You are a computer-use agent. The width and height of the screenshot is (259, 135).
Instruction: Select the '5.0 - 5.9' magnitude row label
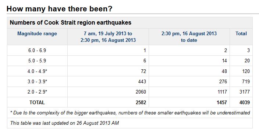coord(37,61)
